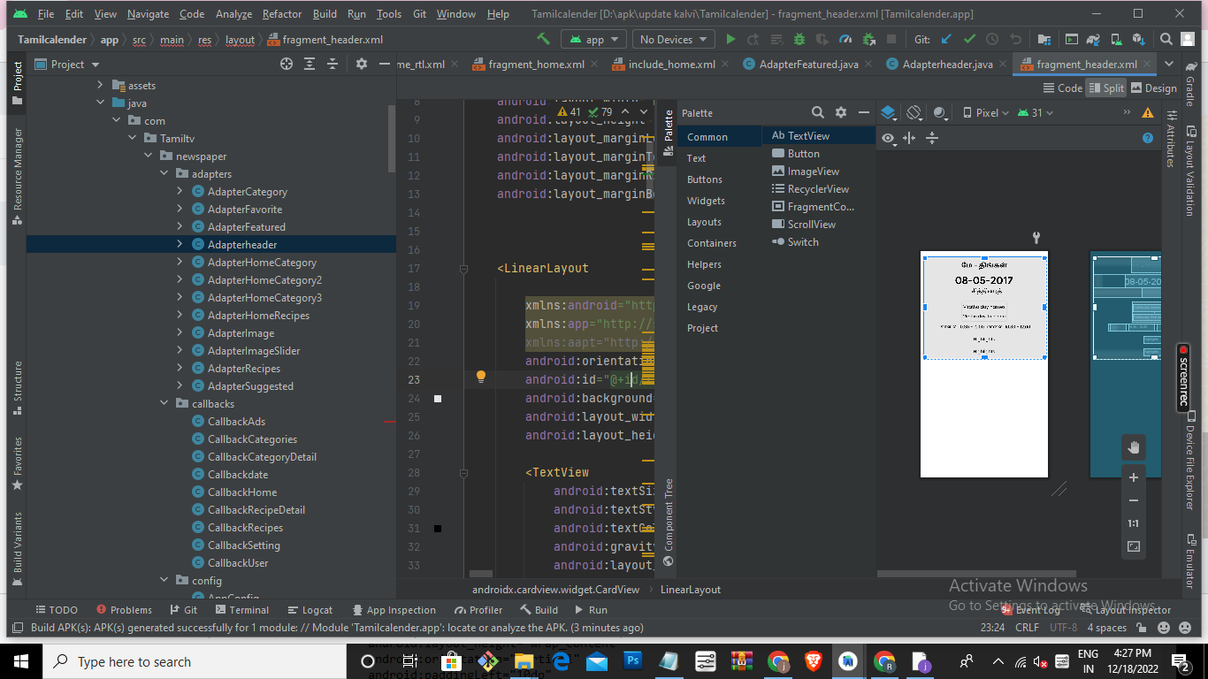Image resolution: width=1208 pixels, height=679 pixels.
Task: Click Zoom to Fit Screen icon
Action: point(1134,546)
